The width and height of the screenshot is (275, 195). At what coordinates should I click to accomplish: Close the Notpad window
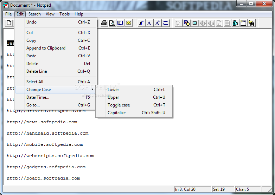[x=264, y=4]
